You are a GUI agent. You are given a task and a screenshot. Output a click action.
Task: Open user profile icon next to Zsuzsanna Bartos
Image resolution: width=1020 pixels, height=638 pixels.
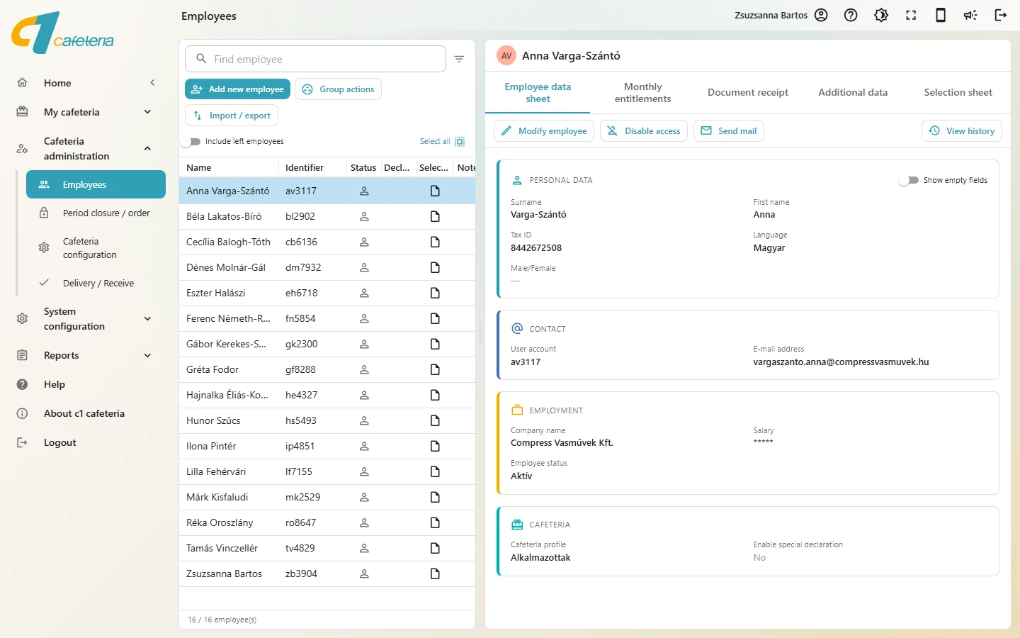click(x=821, y=15)
